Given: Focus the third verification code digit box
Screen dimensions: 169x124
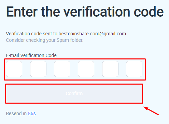Looking at the screenshot, I should (x=62, y=69).
